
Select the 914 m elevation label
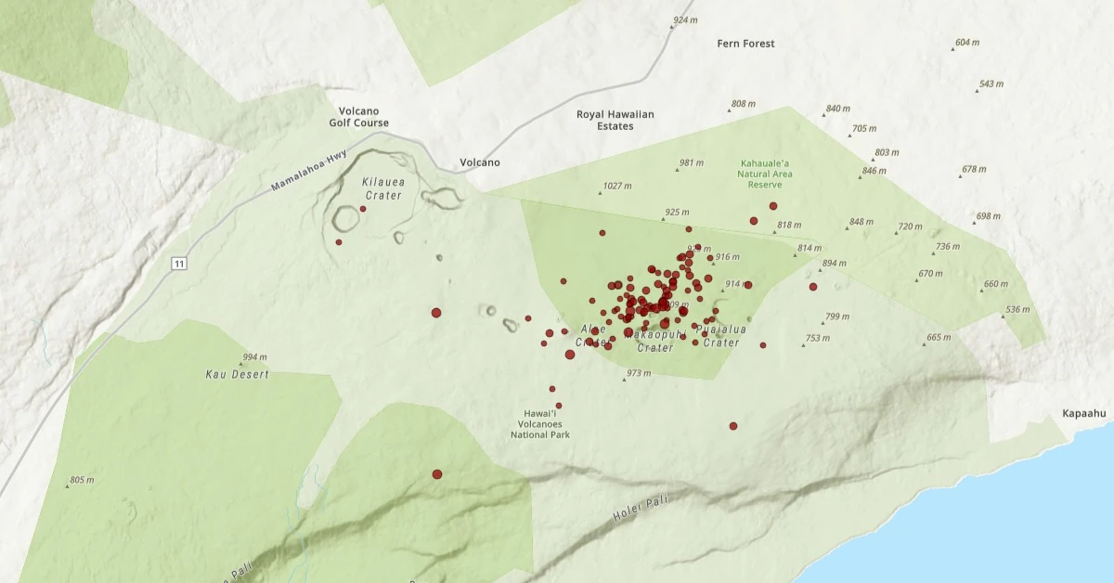point(737,284)
